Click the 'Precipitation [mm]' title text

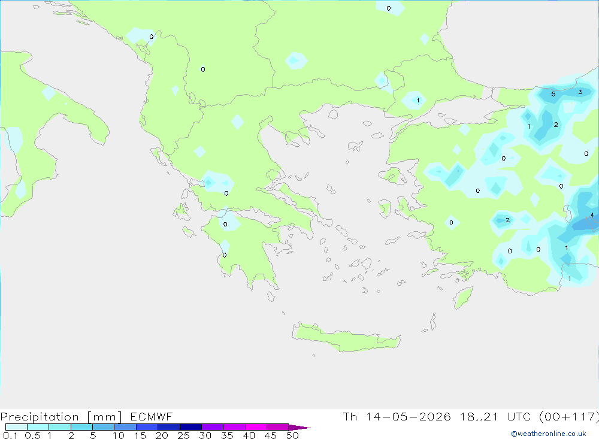click(61, 417)
